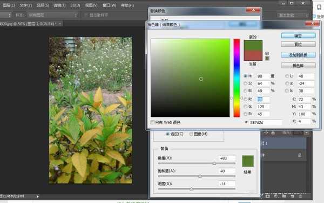324x203 pixels.
Task: Open the 文字(Y) menu
Action: (25, 5)
